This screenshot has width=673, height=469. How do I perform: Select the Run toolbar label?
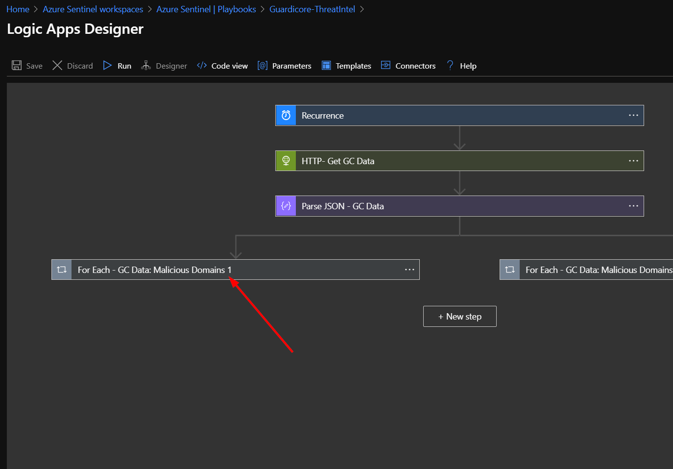[x=124, y=66]
